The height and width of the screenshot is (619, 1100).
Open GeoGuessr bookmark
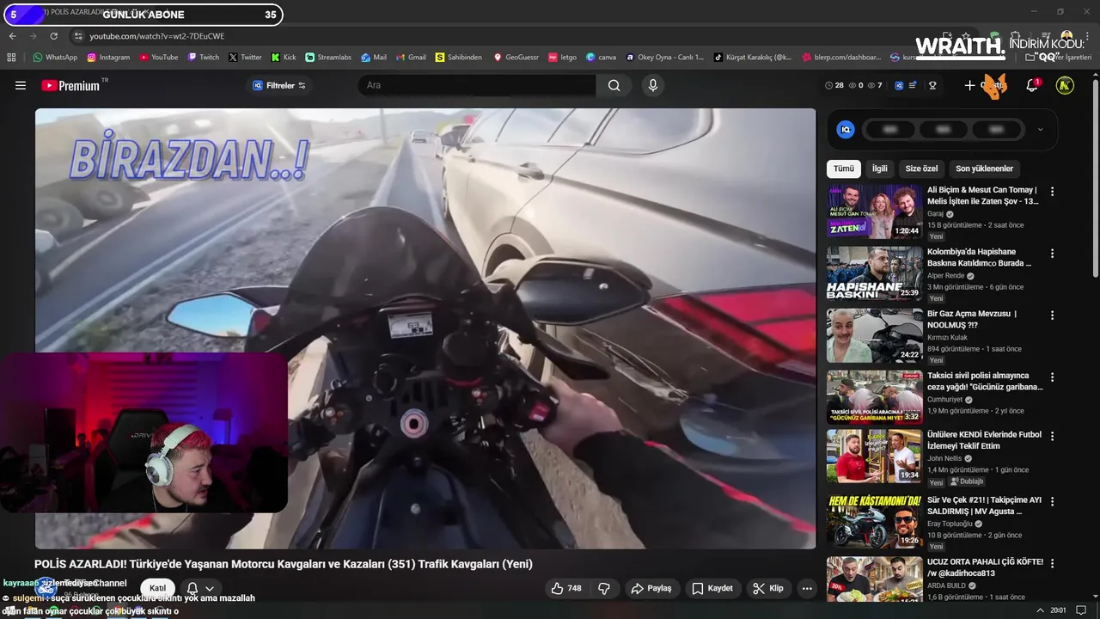[x=516, y=58]
